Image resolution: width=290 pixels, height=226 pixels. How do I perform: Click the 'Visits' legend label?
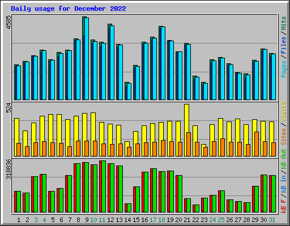[284, 111]
